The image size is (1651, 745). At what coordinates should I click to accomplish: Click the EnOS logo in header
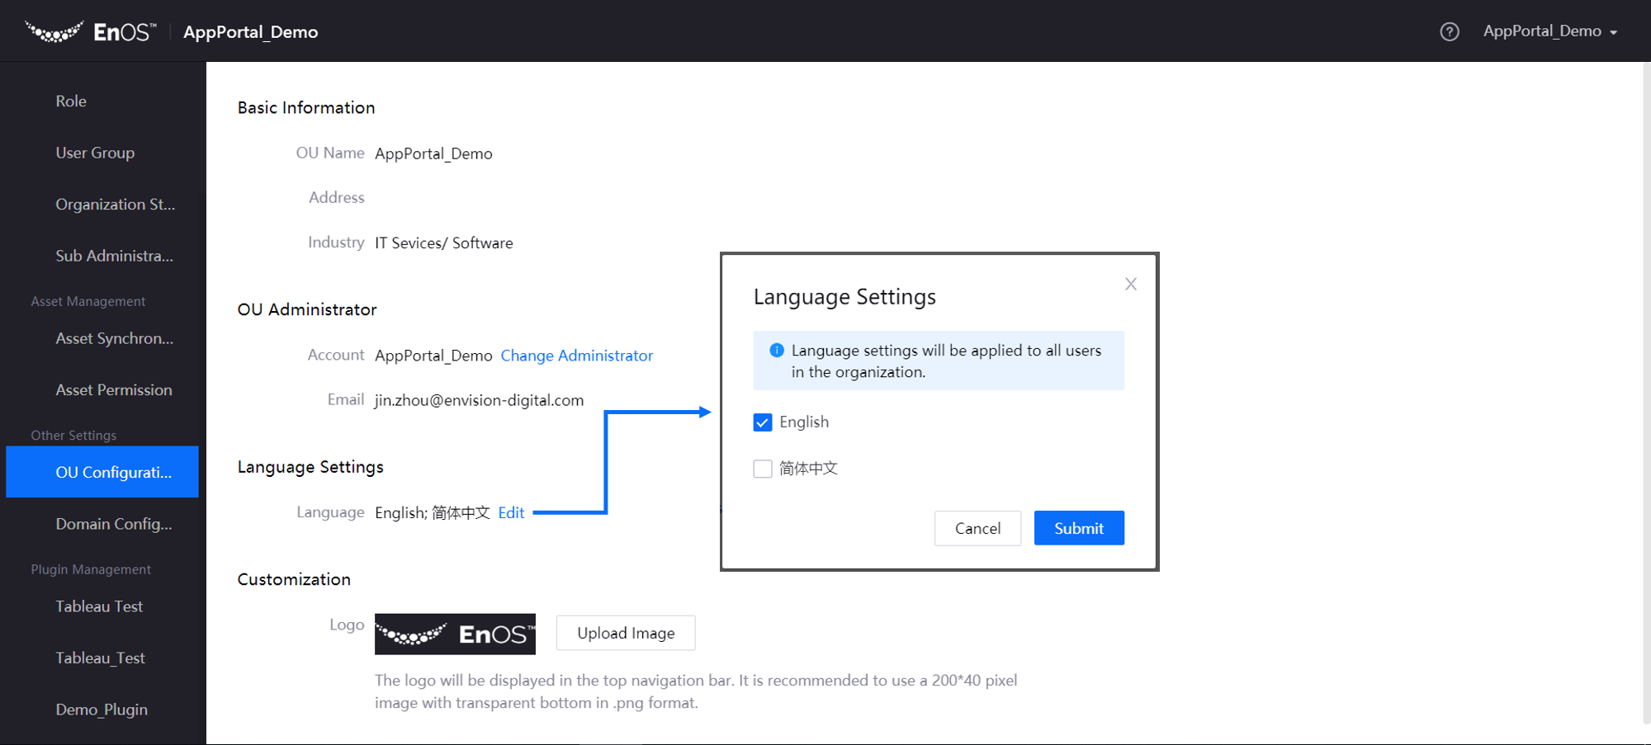(x=91, y=32)
